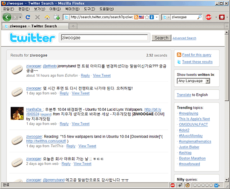
Task: Click View Tweet on the TwitThis tweet
Action: (x=87, y=146)
